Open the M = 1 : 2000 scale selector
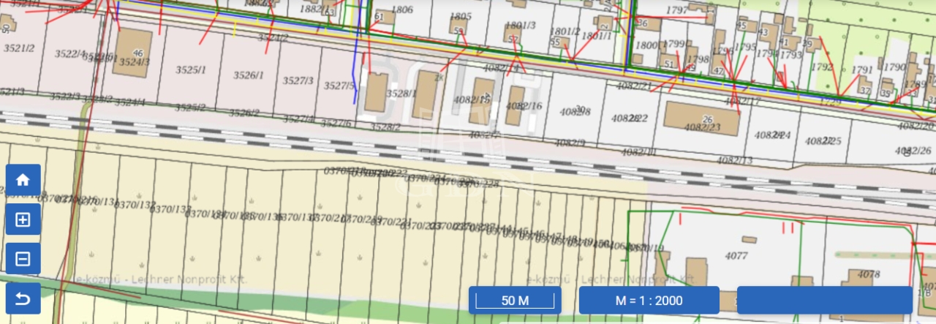936x324 pixels. 649,301
